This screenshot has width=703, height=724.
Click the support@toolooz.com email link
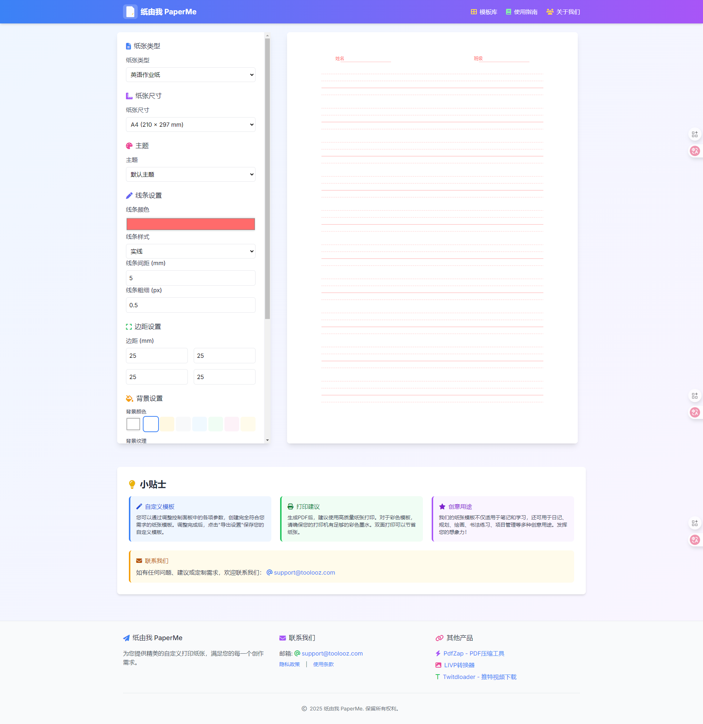point(304,572)
